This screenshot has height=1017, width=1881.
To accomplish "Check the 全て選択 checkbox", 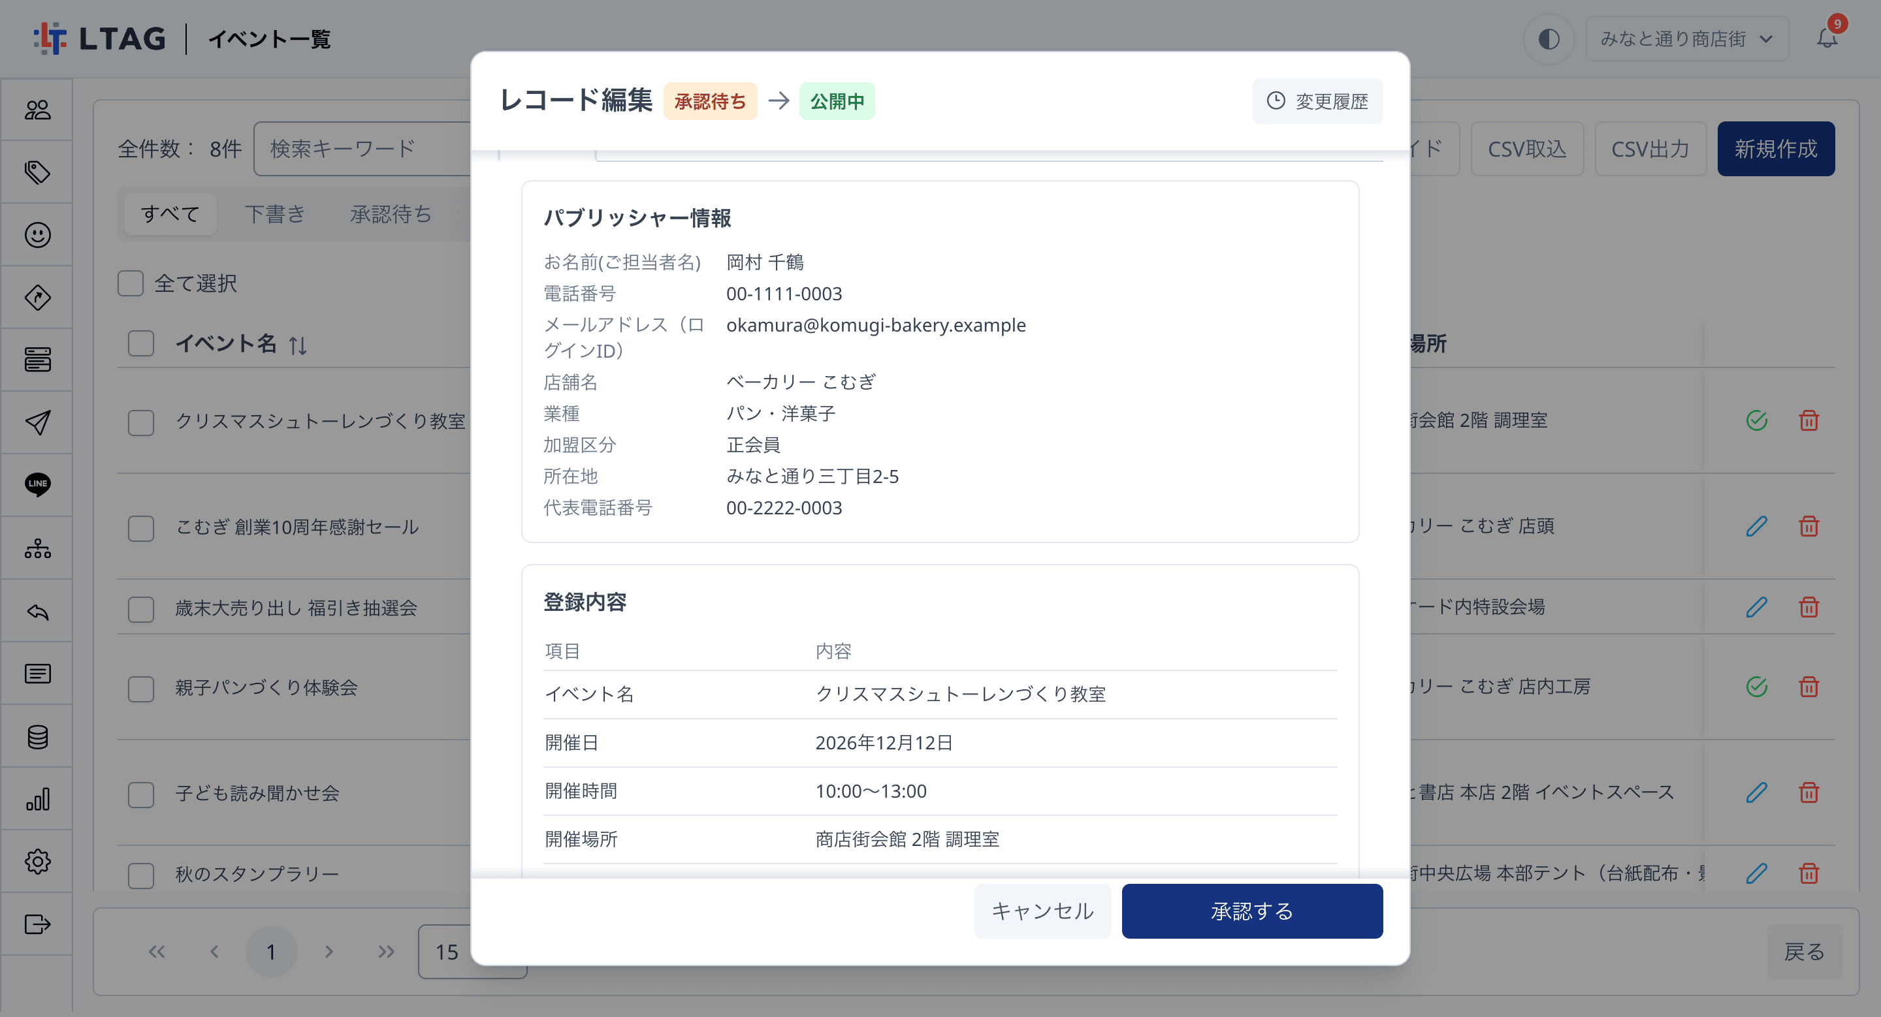I will coord(131,283).
